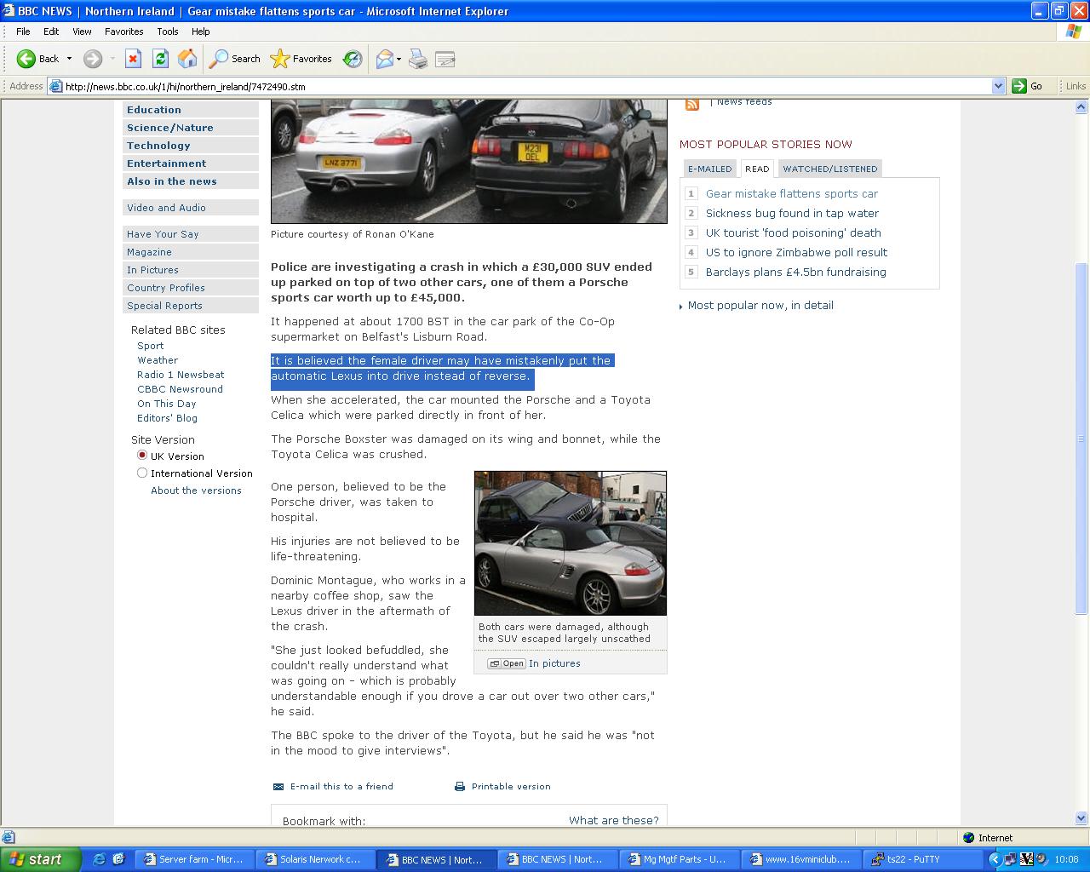This screenshot has width=1090, height=872.
Task: Open Video and Audio sidebar link
Action: 191,208
